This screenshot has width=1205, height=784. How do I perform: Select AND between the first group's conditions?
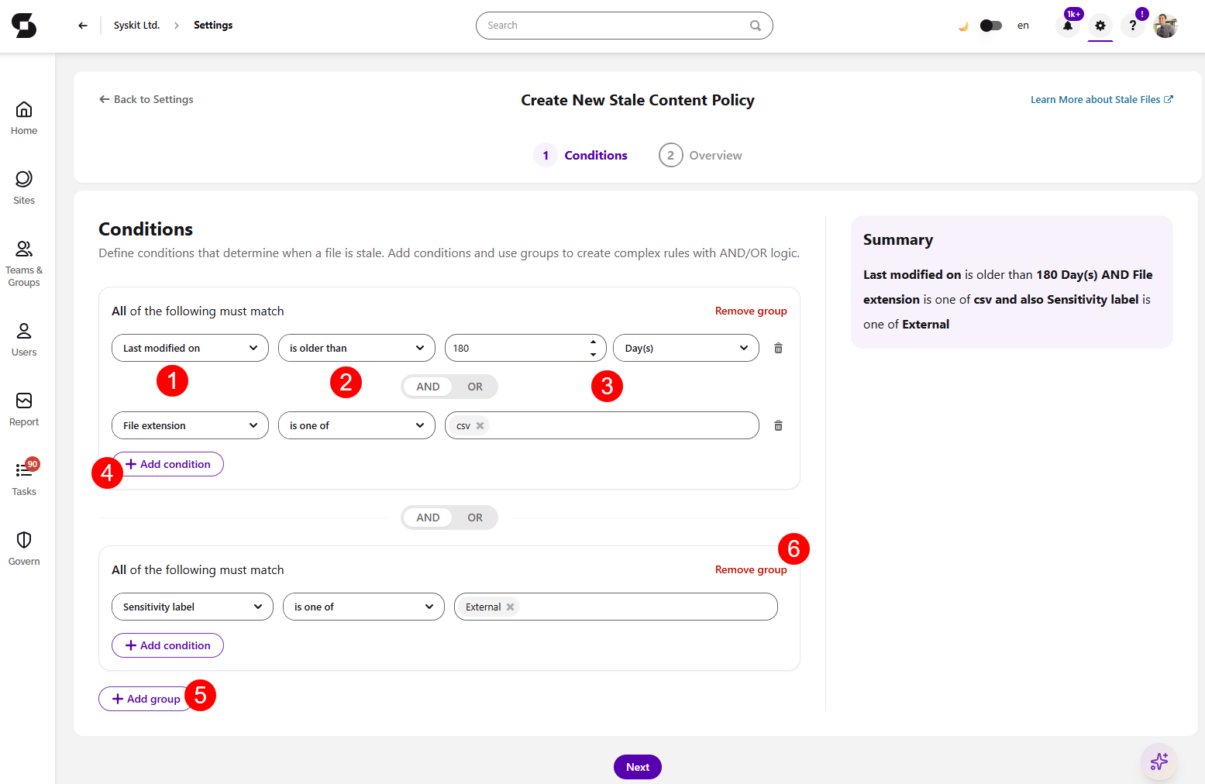point(428,387)
